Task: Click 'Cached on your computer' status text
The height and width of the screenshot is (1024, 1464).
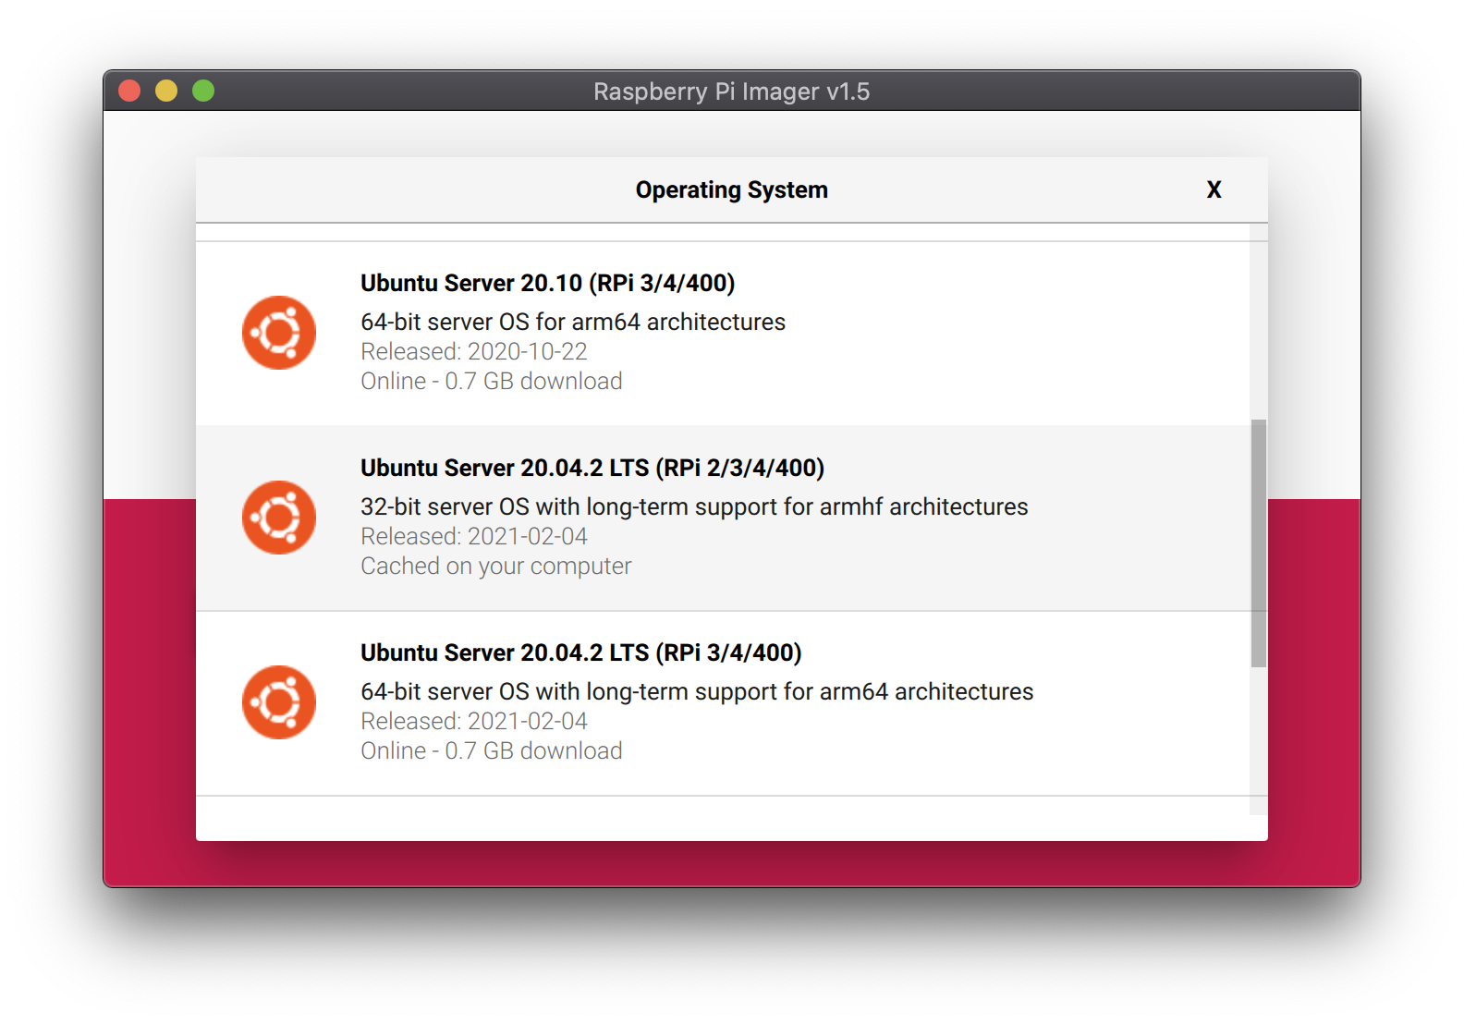Action: click(495, 566)
